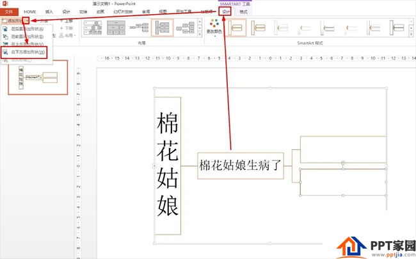Open the 更改颜色 change colors menu
Image resolution: width=416 pixels, height=259 pixels.
214,28
